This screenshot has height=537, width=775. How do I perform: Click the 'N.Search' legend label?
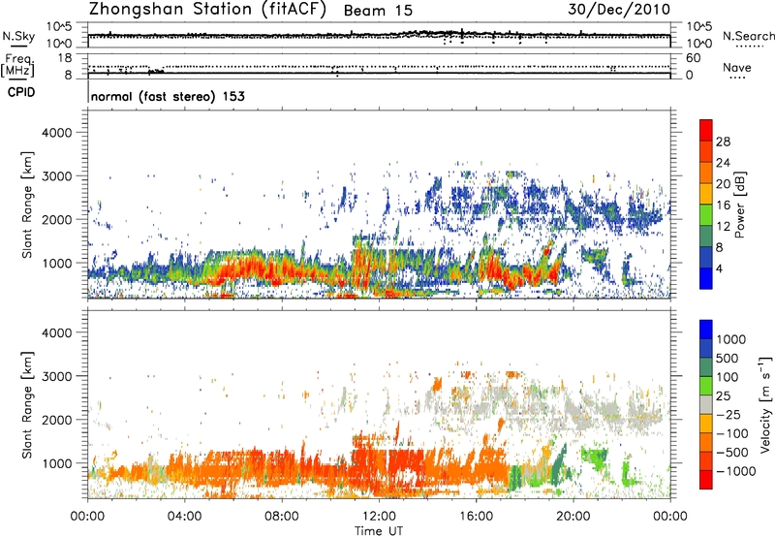coord(749,36)
